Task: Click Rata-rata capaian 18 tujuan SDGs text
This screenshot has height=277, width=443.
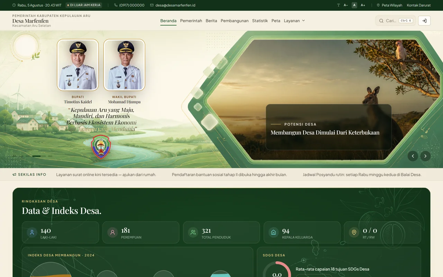Action: [x=333, y=269]
